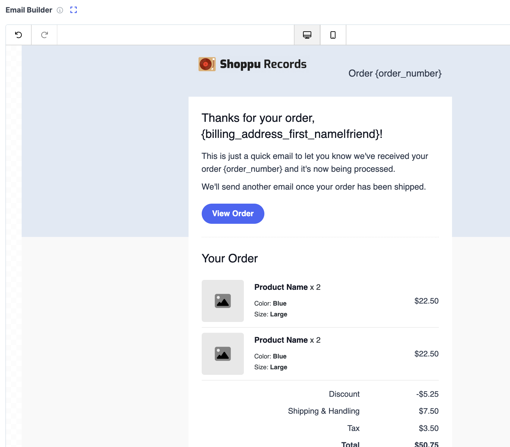
Task: Select the first product's $22.50 price
Action: pos(427,301)
